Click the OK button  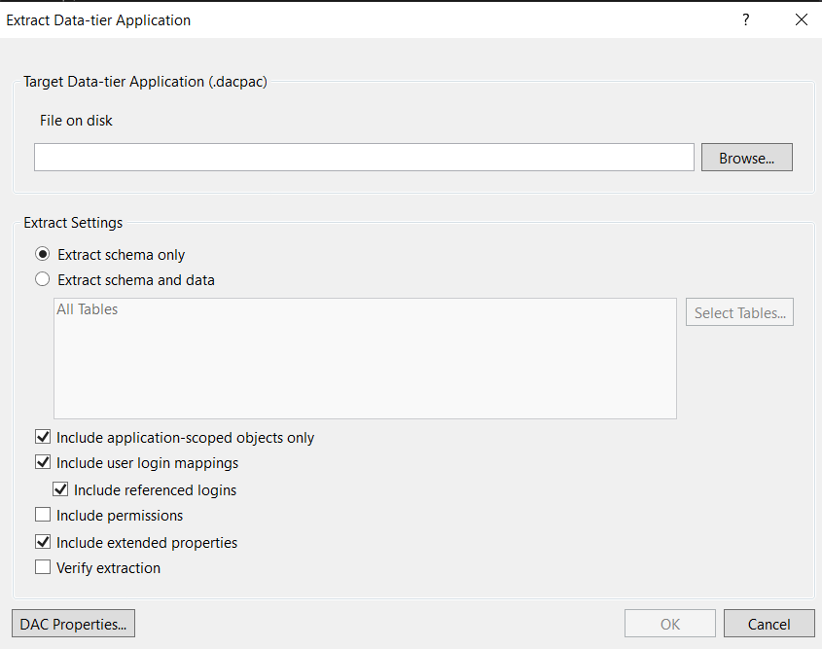pos(670,624)
